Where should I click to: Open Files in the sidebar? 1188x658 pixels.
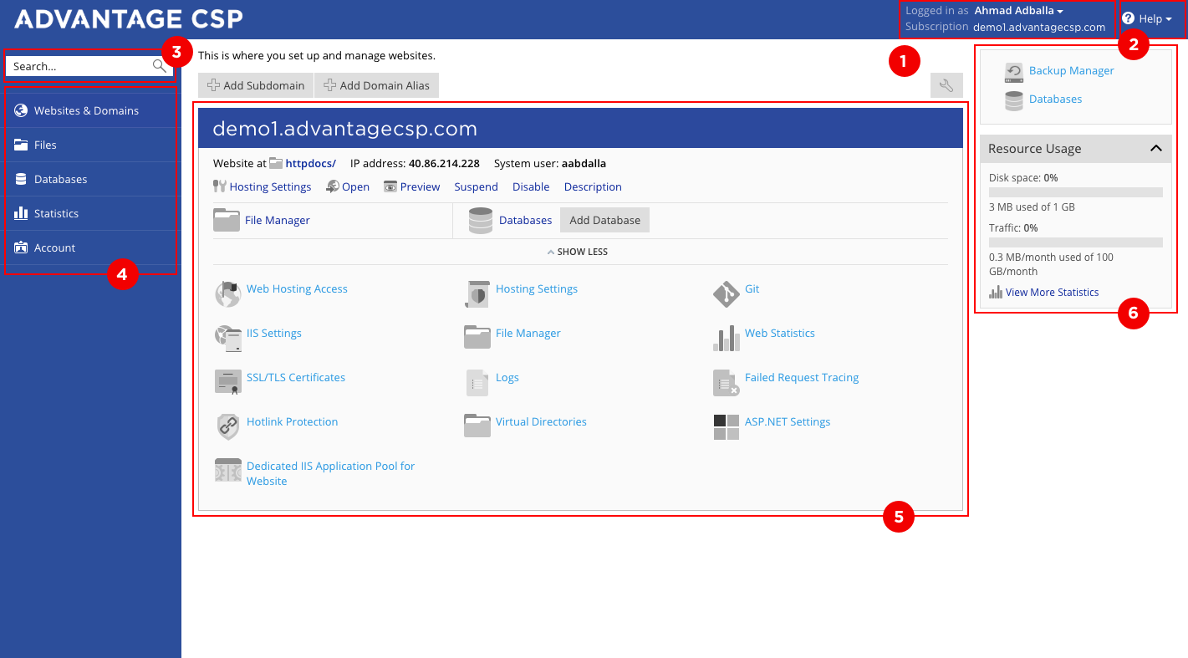click(x=90, y=145)
